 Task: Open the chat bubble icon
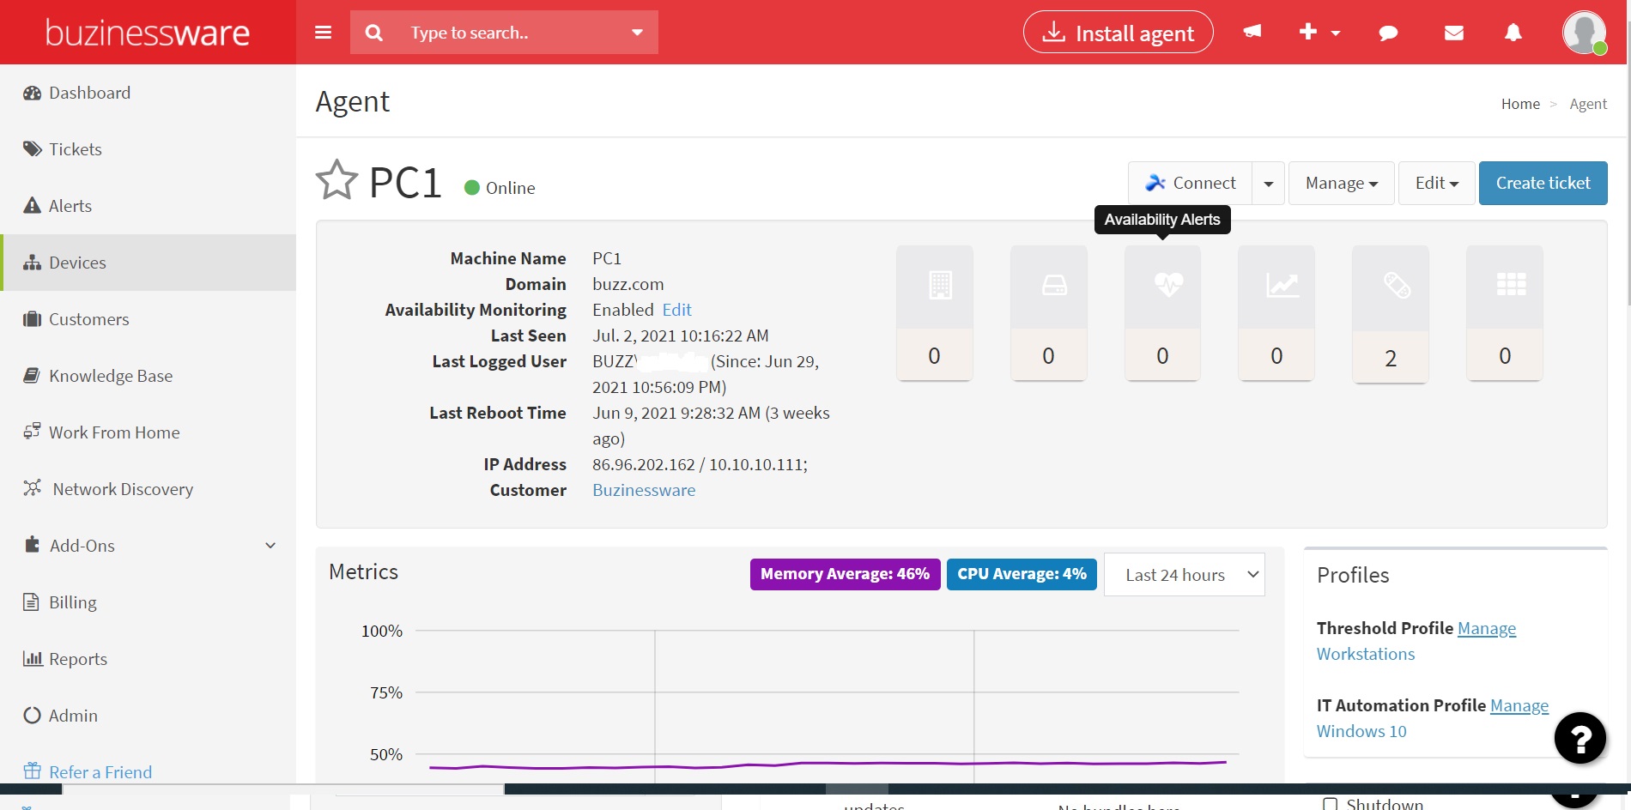(1388, 33)
